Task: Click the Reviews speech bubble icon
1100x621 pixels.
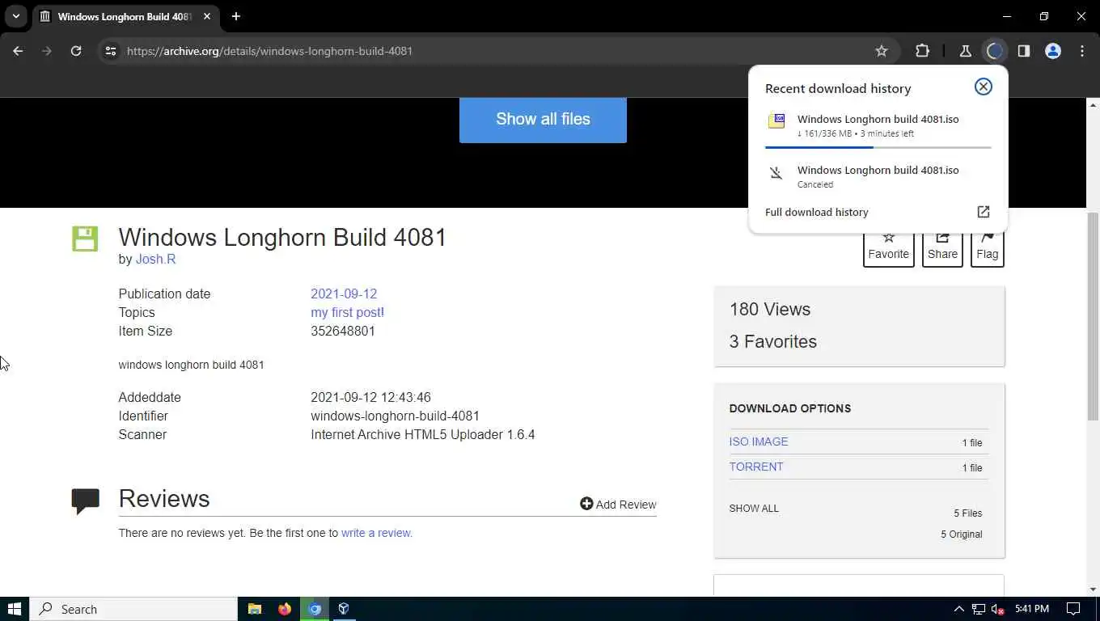Action: [85, 501]
